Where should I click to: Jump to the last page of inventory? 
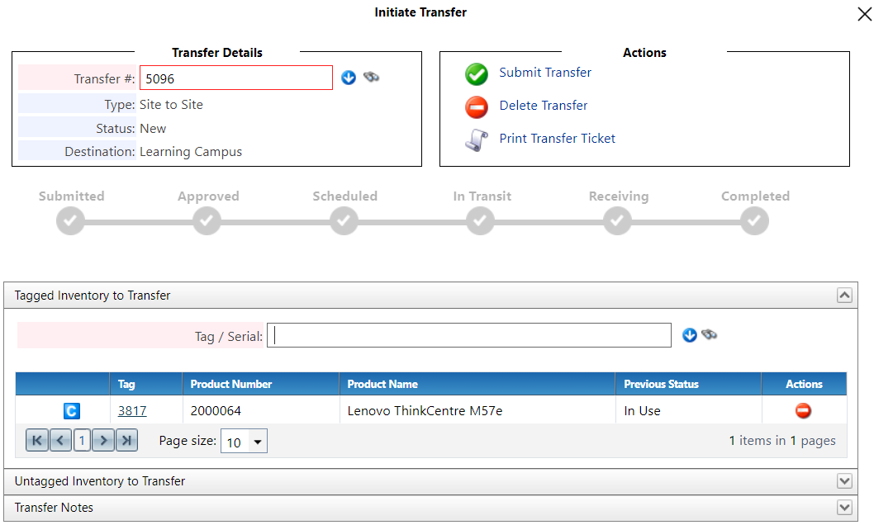(126, 440)
